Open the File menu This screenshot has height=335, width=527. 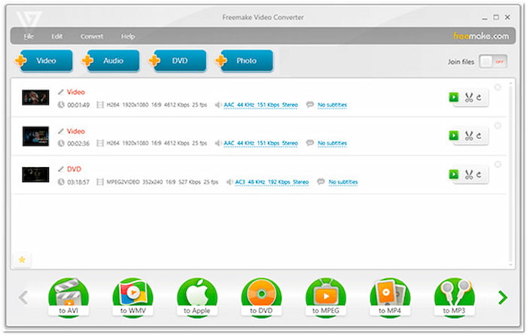point(29,36)
